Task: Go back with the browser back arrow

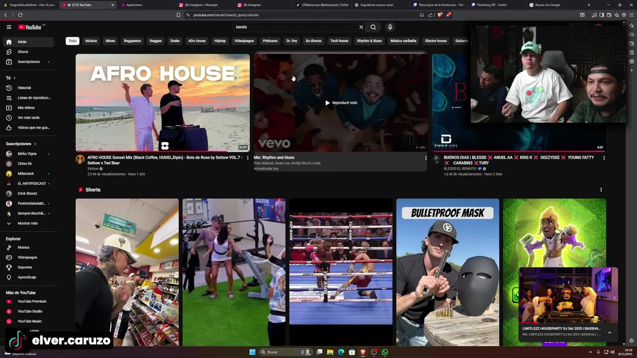Action: click(x=5, y=15)
